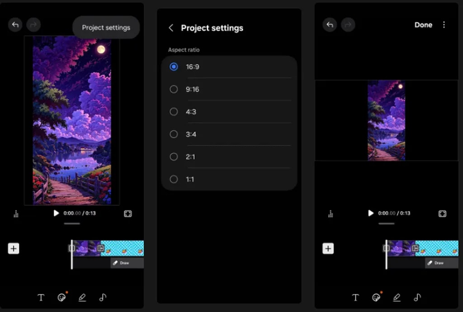The height and width of the screenshot is (312, 463).
Task: Open three-dot more options menu
Action: 444,25
